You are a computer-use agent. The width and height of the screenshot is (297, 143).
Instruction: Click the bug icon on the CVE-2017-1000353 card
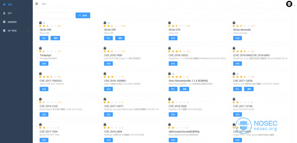click(x=40, y=74)
